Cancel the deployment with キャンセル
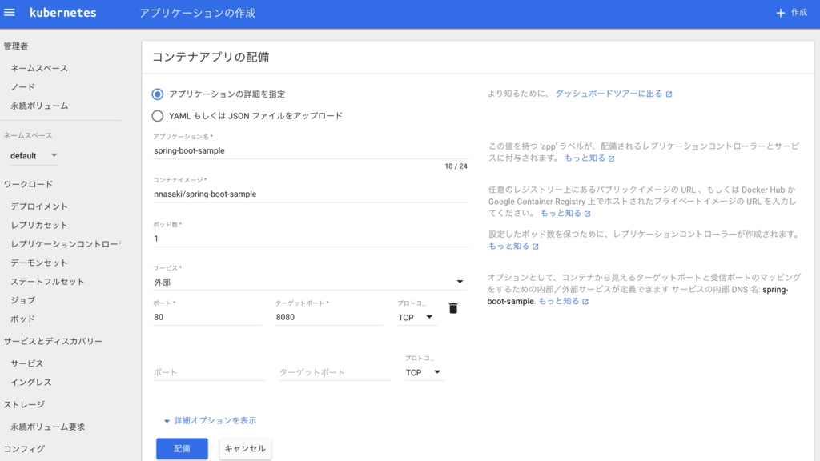Image resolution: width=820 pixels, height=461 pixels. pos(244,448)
